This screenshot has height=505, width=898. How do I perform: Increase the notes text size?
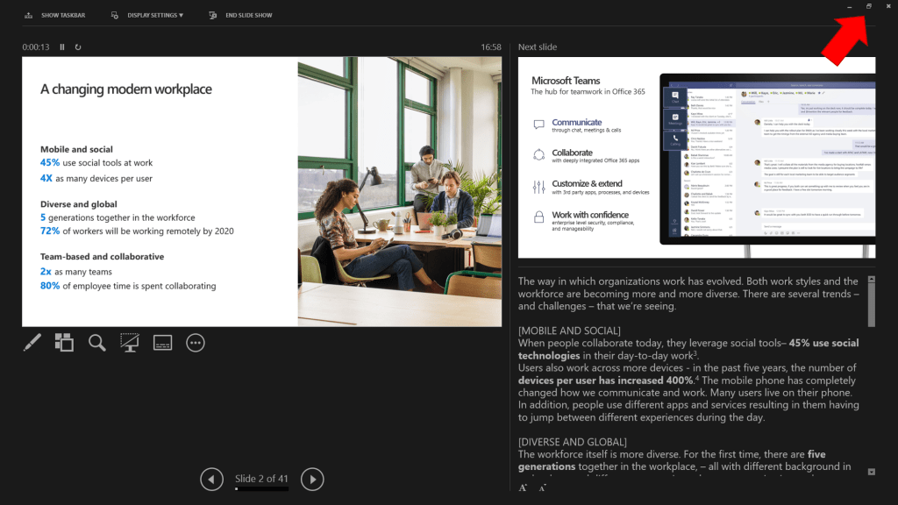click(x=524, y=488)
